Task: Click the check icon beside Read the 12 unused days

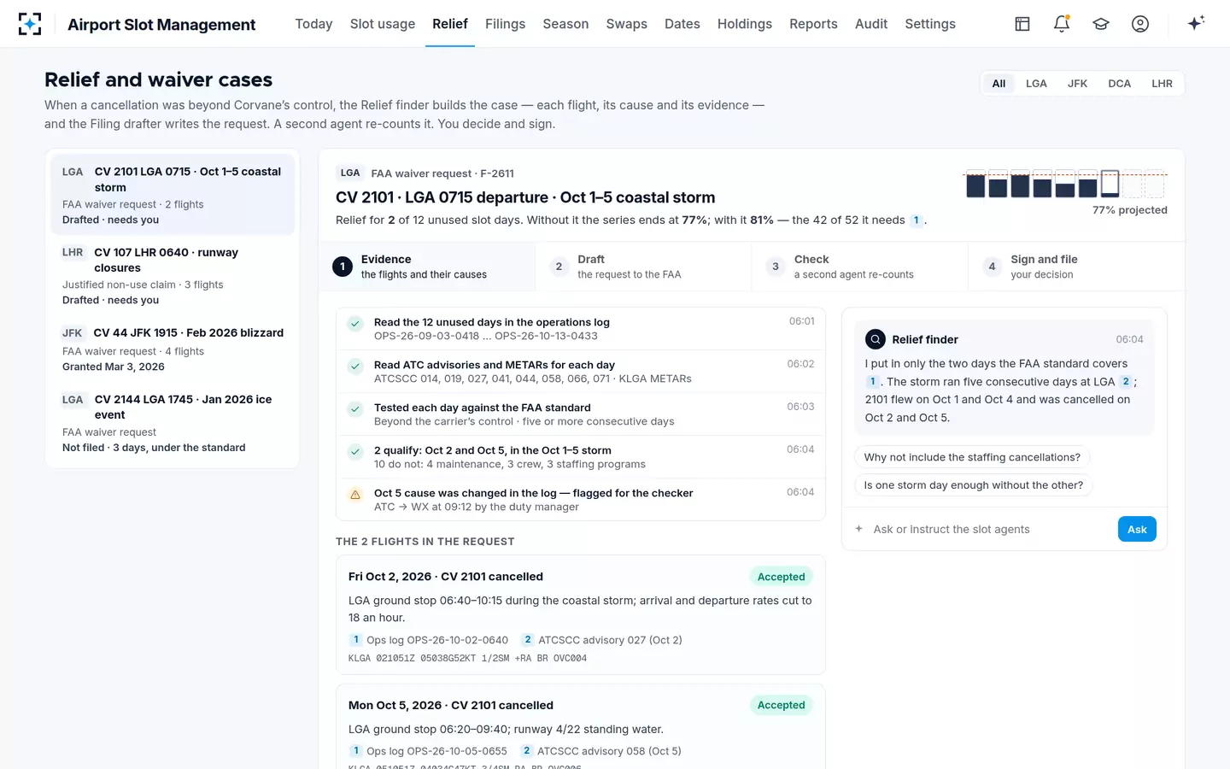Action: [355, 324]
